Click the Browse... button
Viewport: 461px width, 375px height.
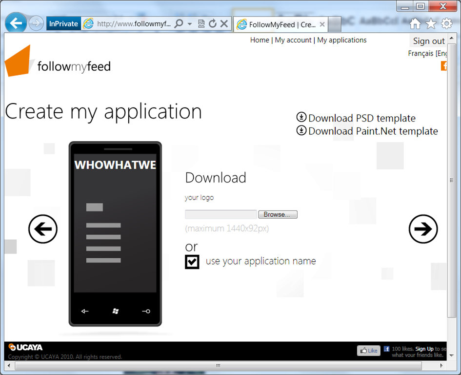[277, 214]
